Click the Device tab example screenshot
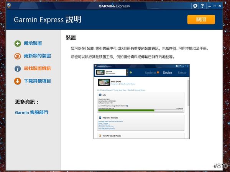The height and width of the screenshot is (172, 230). coord(141,102)
